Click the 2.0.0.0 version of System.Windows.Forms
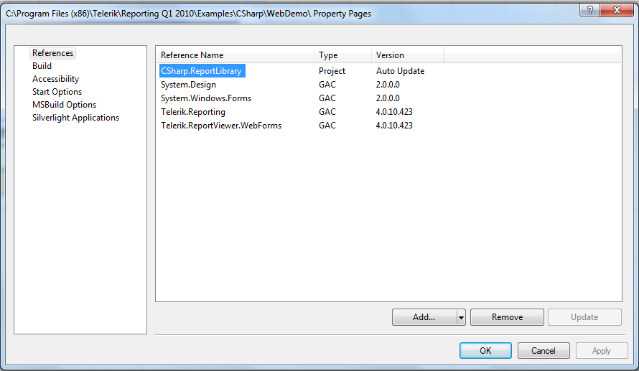Image resolution: width=639 pixels, height=371 pixels. click(388, 98)
